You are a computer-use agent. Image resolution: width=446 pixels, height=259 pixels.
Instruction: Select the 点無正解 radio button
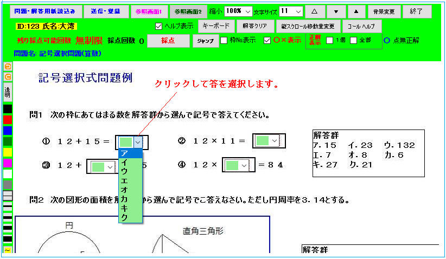click(x=387, y=40)
